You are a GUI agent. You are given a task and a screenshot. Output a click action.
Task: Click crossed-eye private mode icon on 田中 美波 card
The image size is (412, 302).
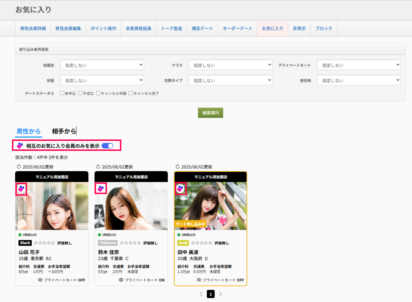coord(199,280)
